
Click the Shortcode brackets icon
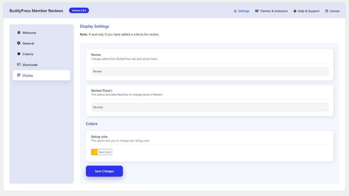(19, 64)
